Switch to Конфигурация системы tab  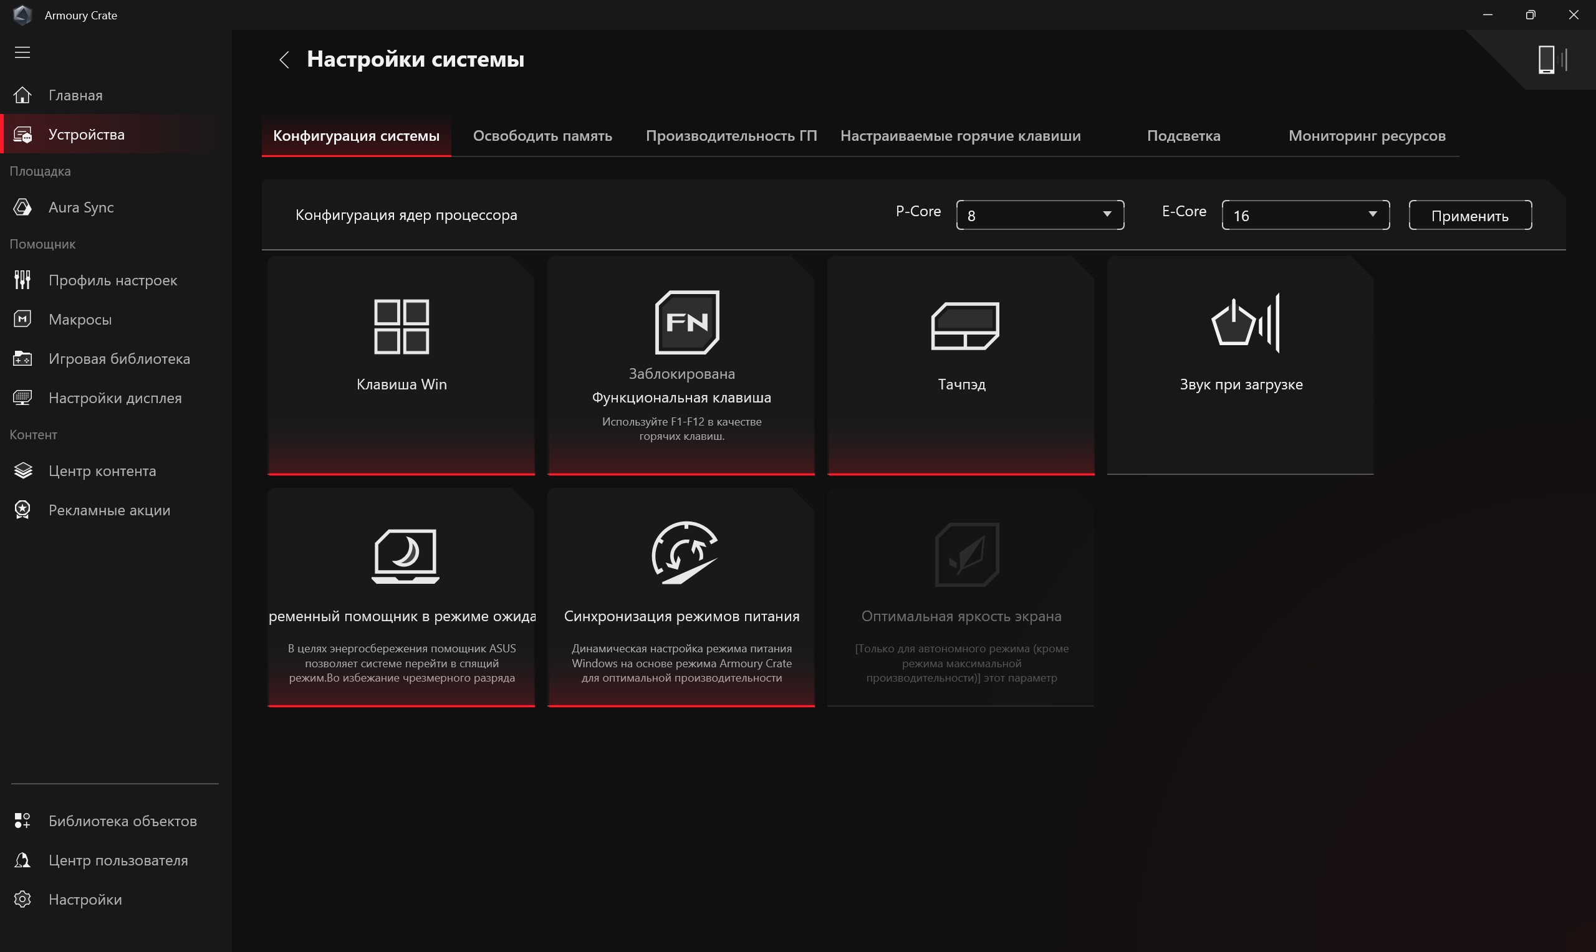[356, 136]
